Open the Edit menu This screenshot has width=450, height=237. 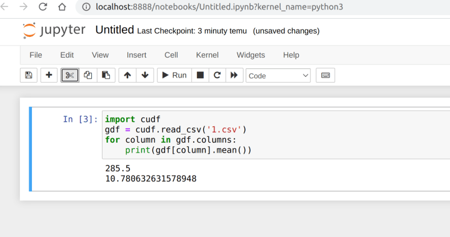67,55
